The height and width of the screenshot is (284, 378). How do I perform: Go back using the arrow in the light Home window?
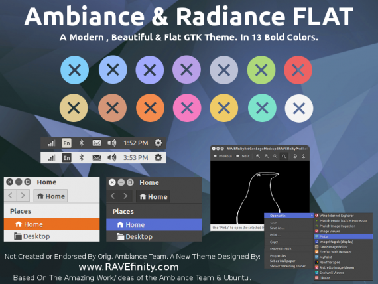click(11, 196)
